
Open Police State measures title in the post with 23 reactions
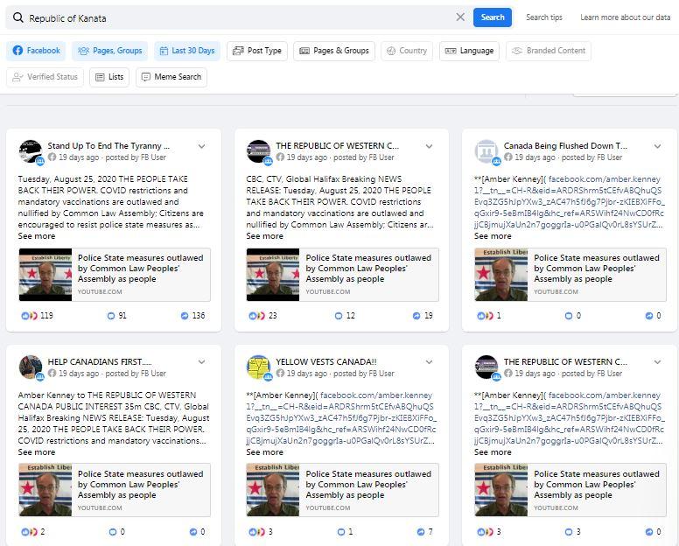(x=368, y=269)
